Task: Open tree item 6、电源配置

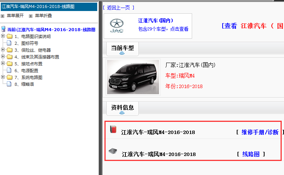Action: coord(26,71)
